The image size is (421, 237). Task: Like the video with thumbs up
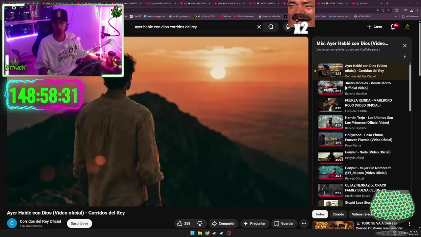pos(184,224)
